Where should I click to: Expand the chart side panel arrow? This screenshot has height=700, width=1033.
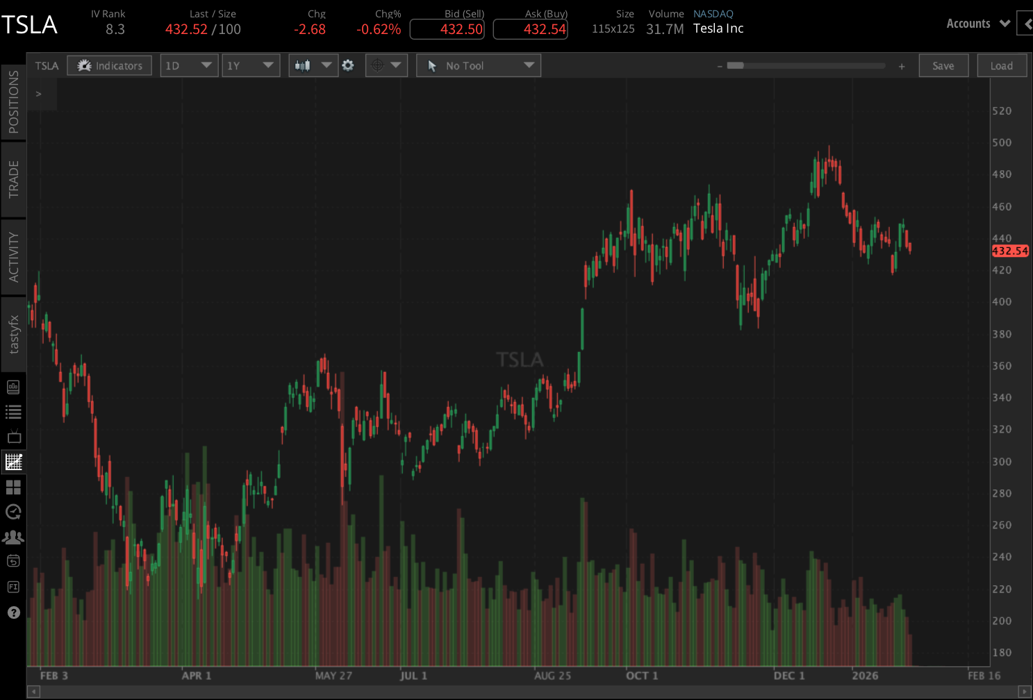[x=39, y=94]
